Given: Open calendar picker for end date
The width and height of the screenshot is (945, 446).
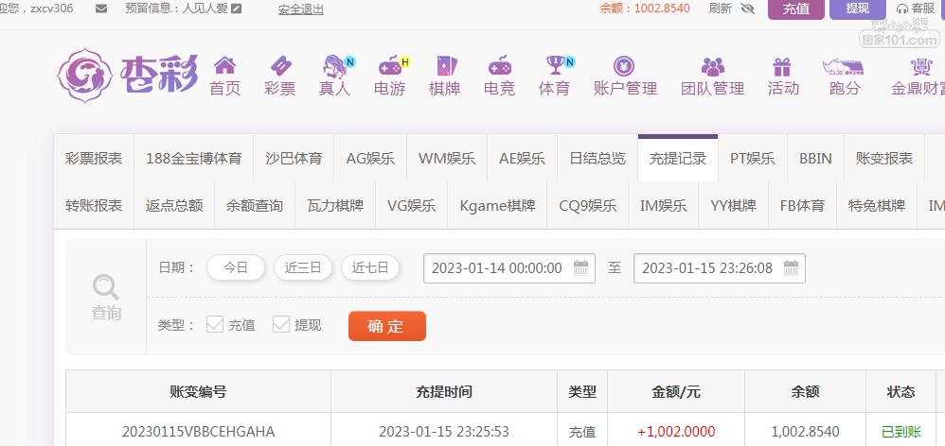Looking at the screenshot, I should coord(791,267).
